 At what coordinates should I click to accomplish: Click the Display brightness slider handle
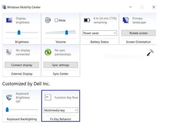pyautogui.click(x=19, y=32)
